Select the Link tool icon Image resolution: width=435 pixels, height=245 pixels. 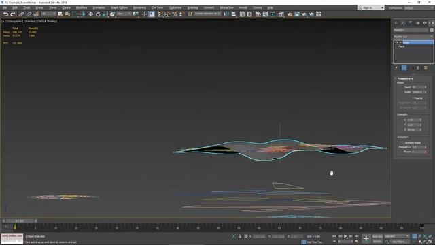[x=21, y=14]
